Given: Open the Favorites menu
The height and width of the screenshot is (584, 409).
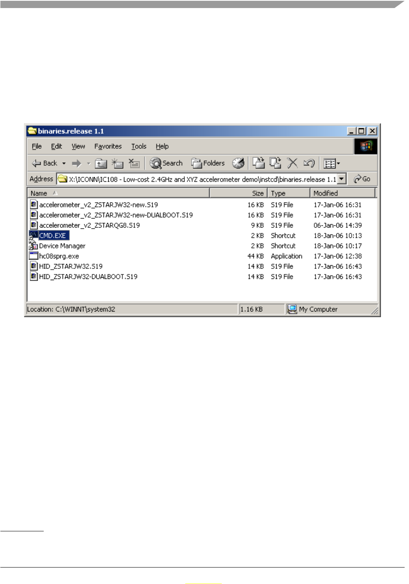Looking at the screenshot, I should [108, 146].
